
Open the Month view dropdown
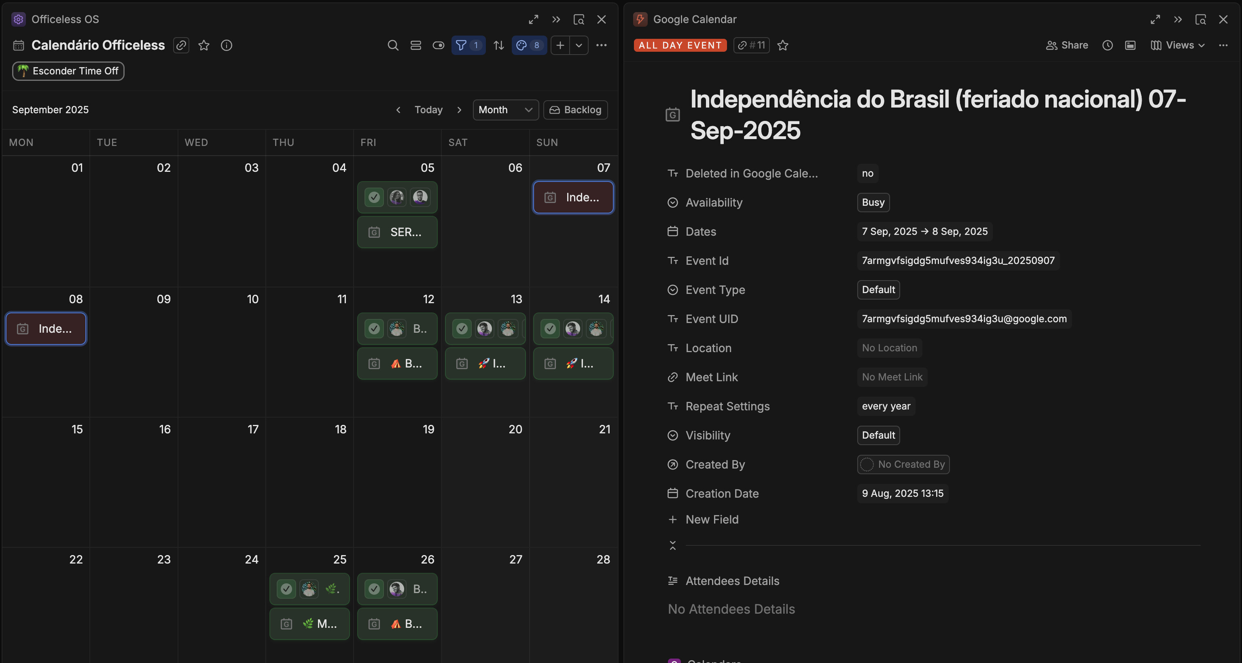point(505,110)
